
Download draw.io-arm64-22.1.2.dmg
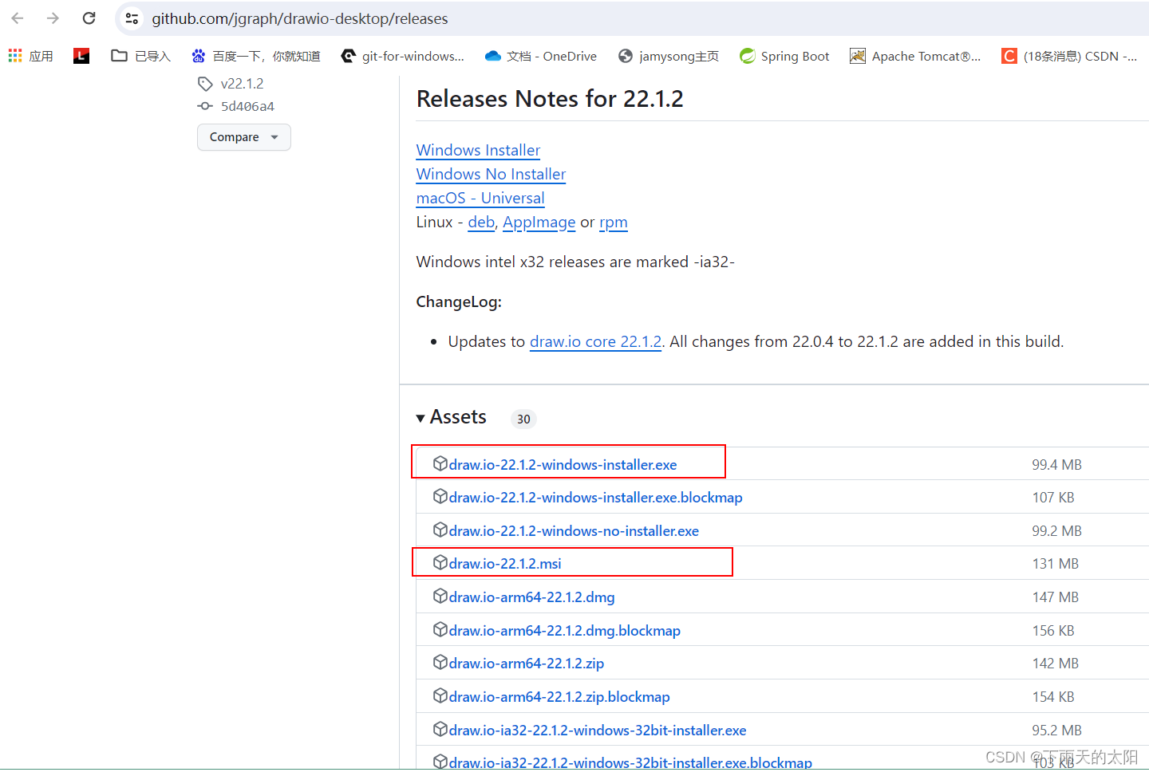pyautogui.click(x=531, y=597)
